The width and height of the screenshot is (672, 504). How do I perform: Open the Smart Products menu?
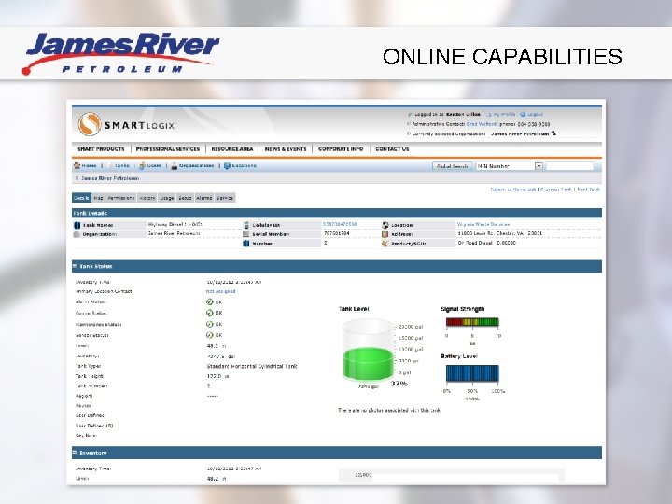[101, 149]
